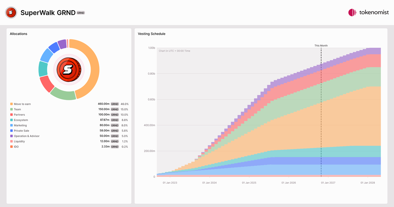Click the 'Chart in UTC + 00:00 Time' note
394x207 pixels.
[x=174, y=51]
